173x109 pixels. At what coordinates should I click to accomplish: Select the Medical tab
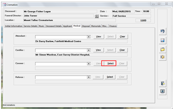[77, 26]
